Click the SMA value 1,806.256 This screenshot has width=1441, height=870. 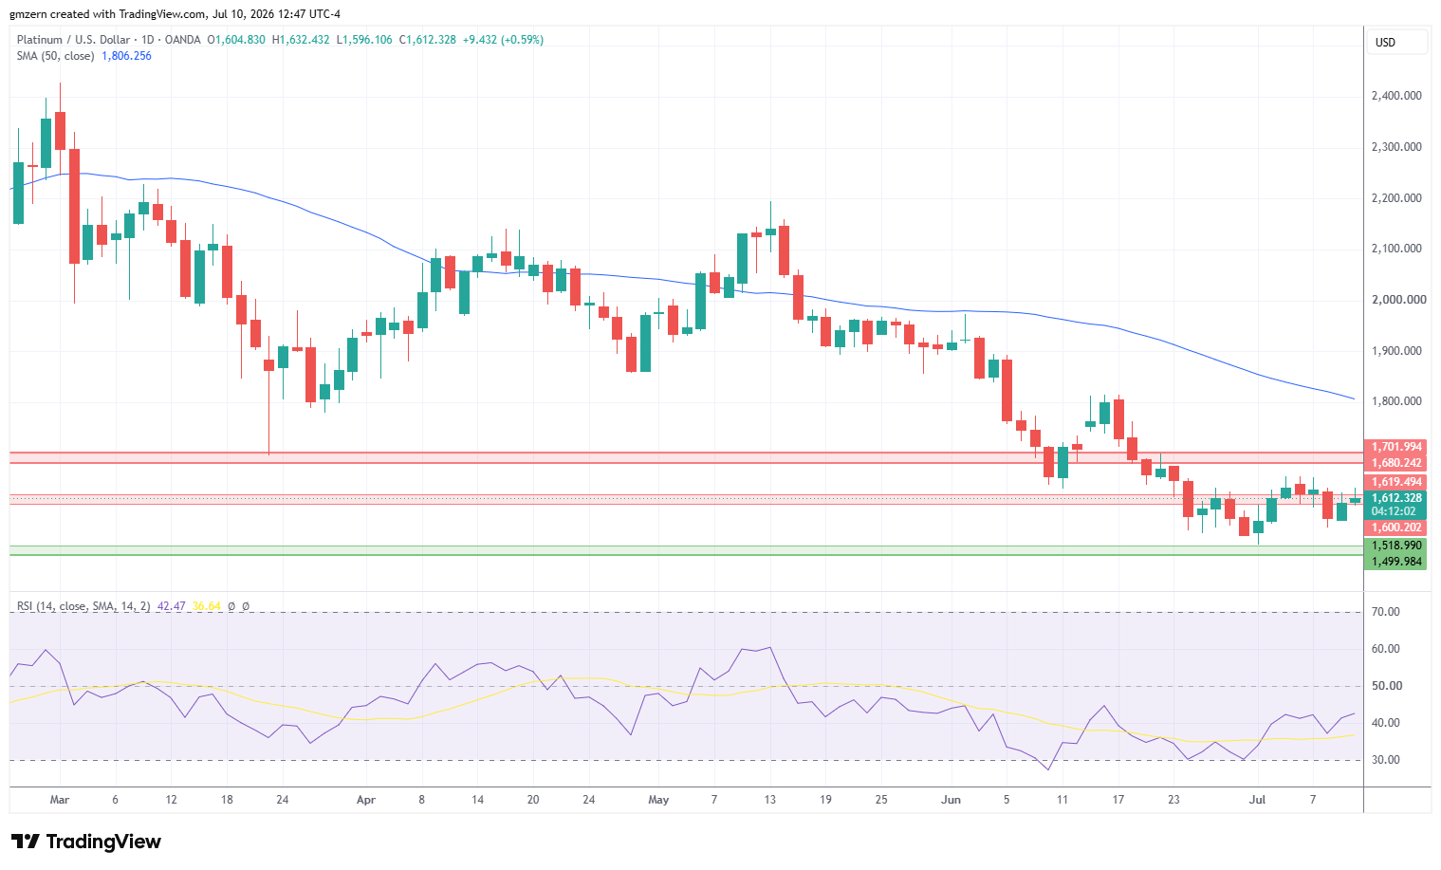pos(126,56)
